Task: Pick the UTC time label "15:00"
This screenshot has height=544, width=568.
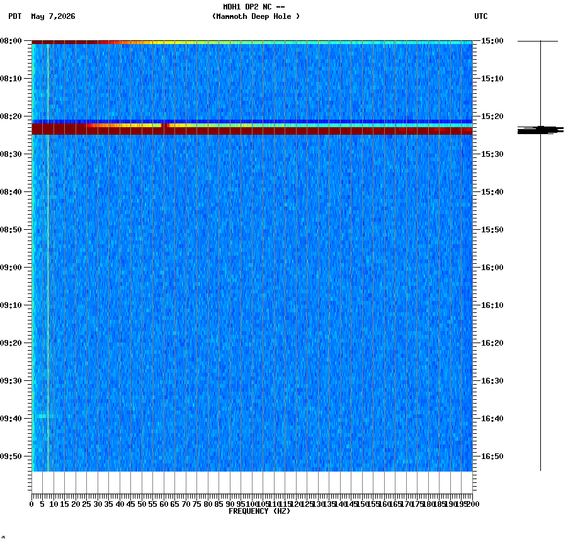Action: coord(492,41)
